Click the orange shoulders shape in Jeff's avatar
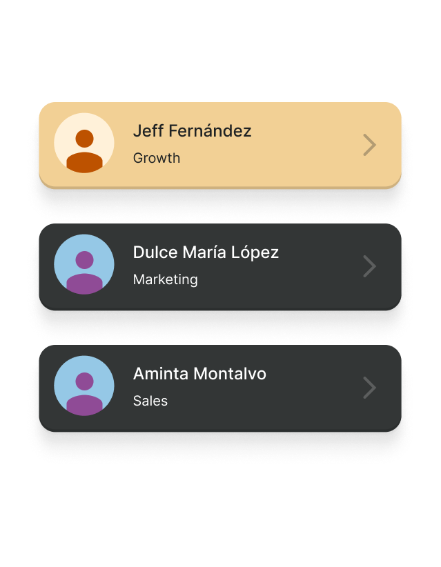This screenshot has height=567, width=441. (x=84, y=163)
